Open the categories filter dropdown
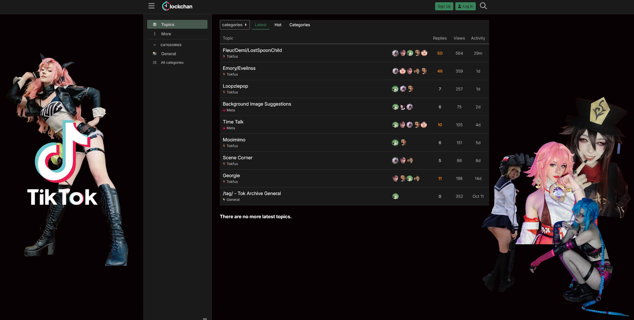 pos(234,25)
